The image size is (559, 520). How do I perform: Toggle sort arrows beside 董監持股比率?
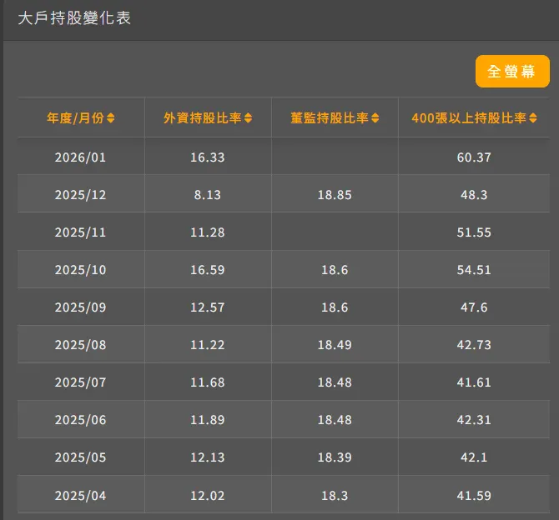tap(375, 117)
